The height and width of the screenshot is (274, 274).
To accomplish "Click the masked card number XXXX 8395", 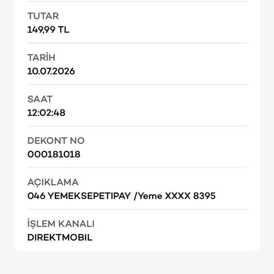I will point(190,196).
